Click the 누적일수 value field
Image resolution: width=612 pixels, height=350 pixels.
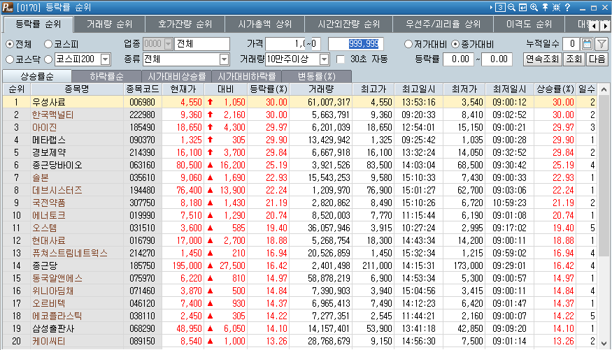(x=571, y=43)
